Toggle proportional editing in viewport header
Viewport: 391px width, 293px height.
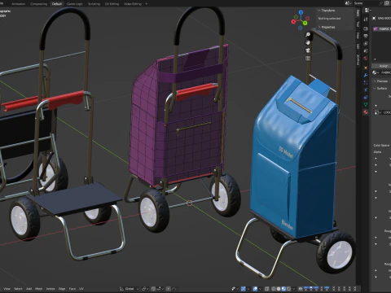click(x=169, y=289)
